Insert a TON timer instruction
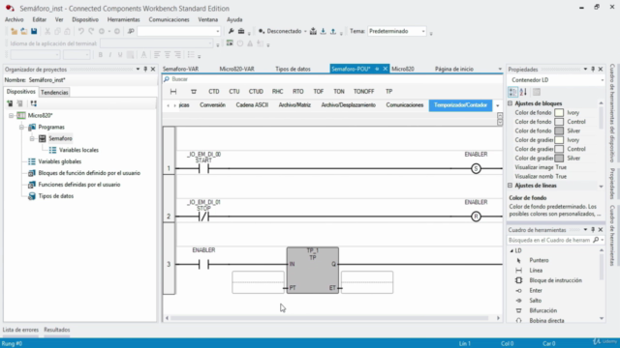This screenshot has width=620, height=348. pos(339,92)
